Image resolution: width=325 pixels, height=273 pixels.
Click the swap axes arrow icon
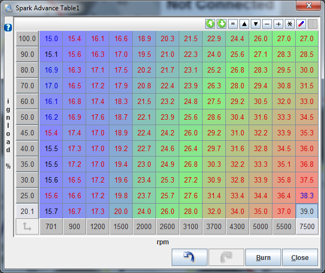pyautogui.click(x=27, y=227)
